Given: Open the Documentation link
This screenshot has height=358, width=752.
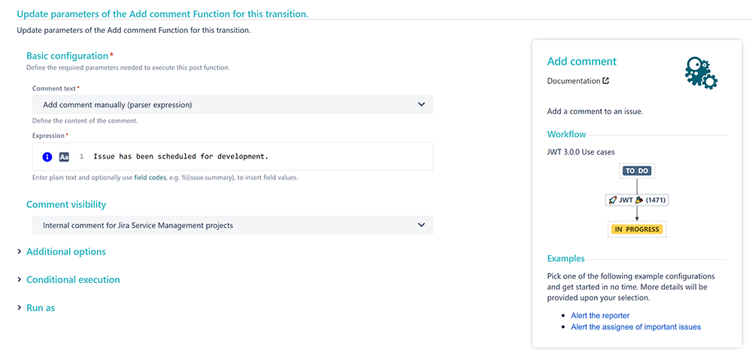Looking at the screenshot, I should point(574,81).
